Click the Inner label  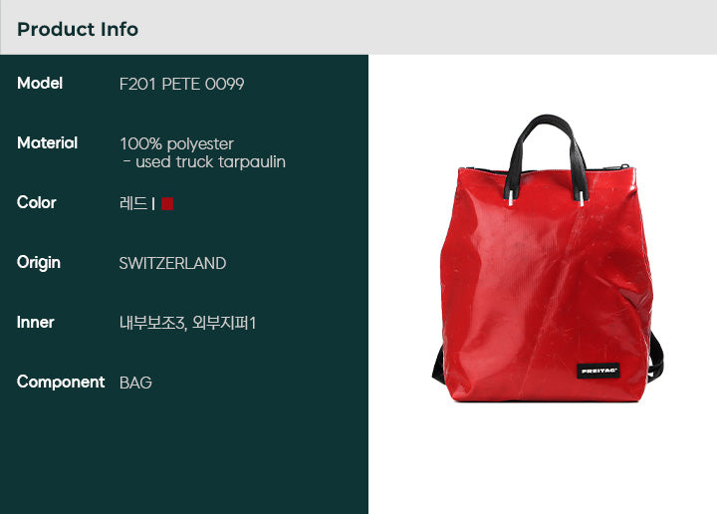(x=35, y=323)
